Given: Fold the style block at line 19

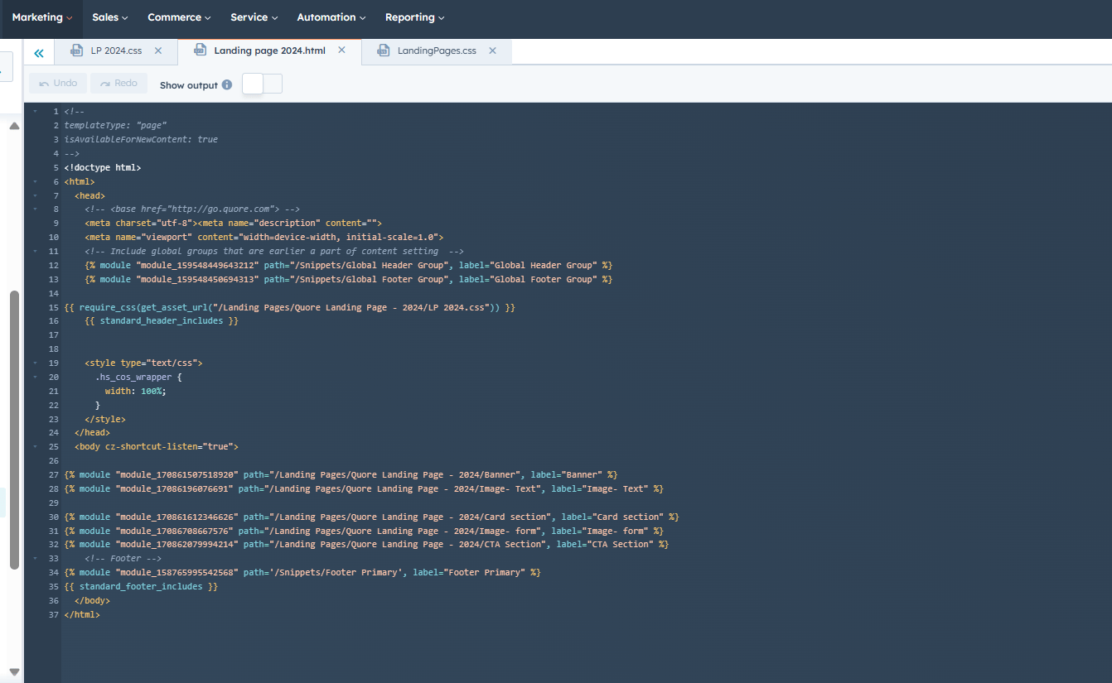Looking at the screenshot, I should (35, 363).
